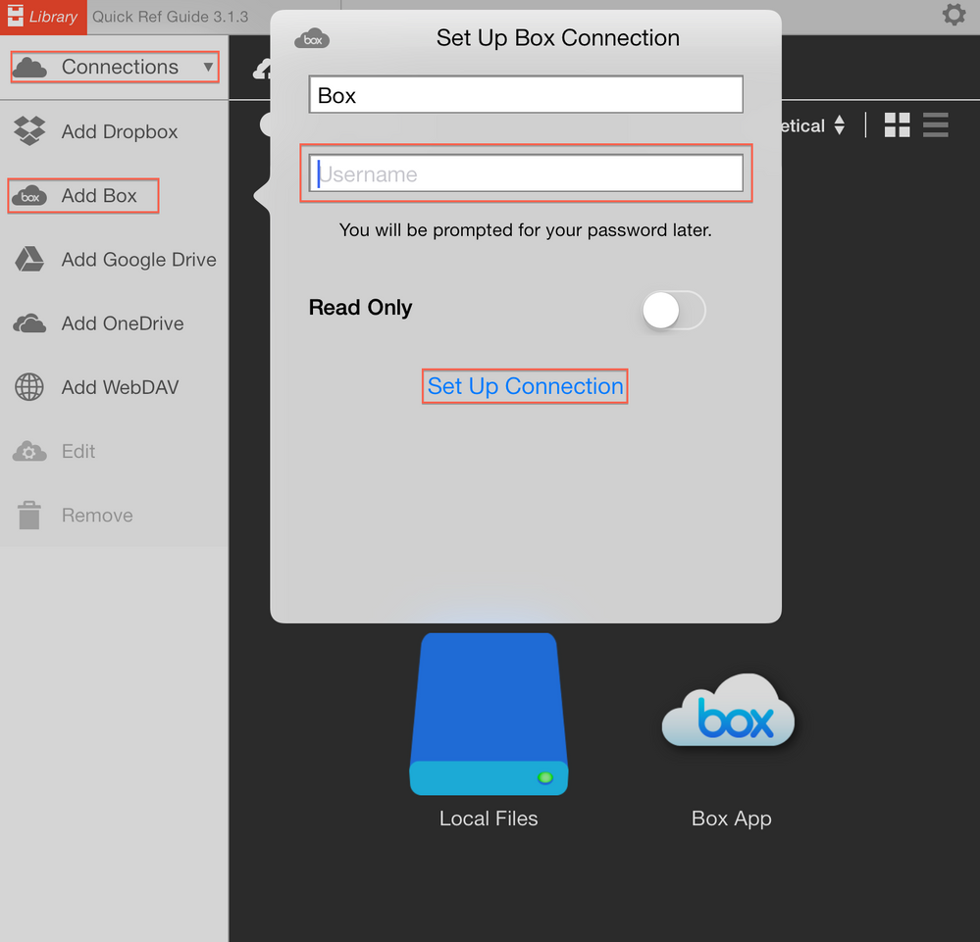Click the Username input field

pyautogui.click(x=525, y=174)
